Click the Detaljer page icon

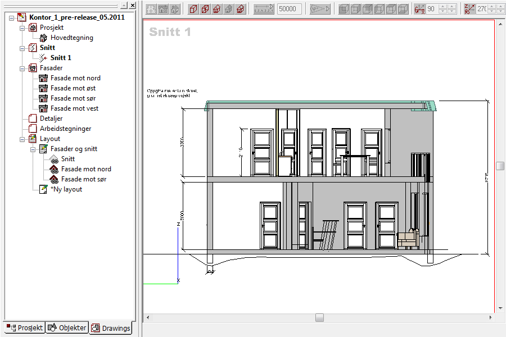point(33,119)
